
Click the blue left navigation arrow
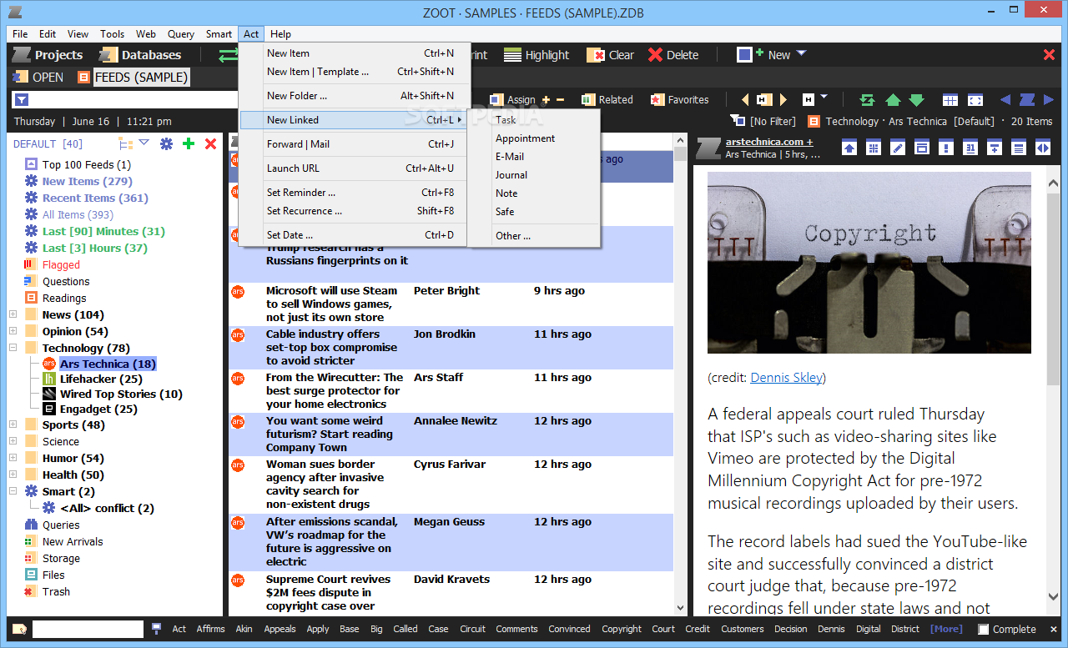pos(1005,100)
